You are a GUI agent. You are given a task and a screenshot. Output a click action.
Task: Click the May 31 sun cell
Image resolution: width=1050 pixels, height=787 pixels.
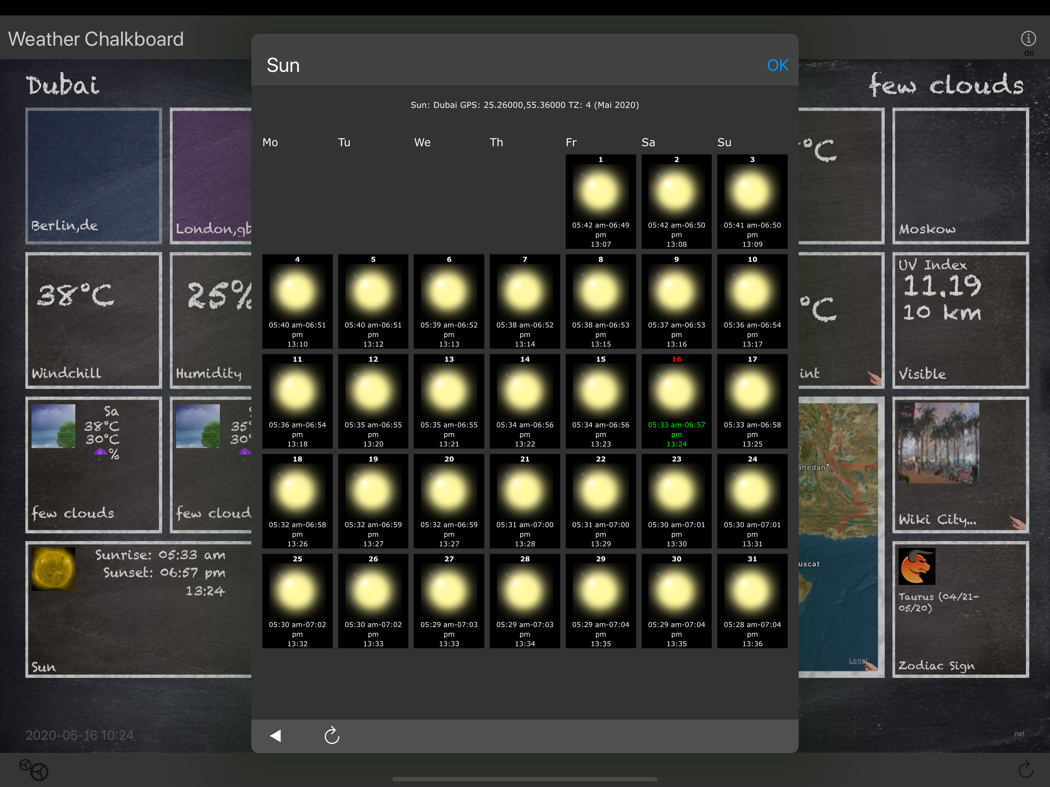click(752, 601)
